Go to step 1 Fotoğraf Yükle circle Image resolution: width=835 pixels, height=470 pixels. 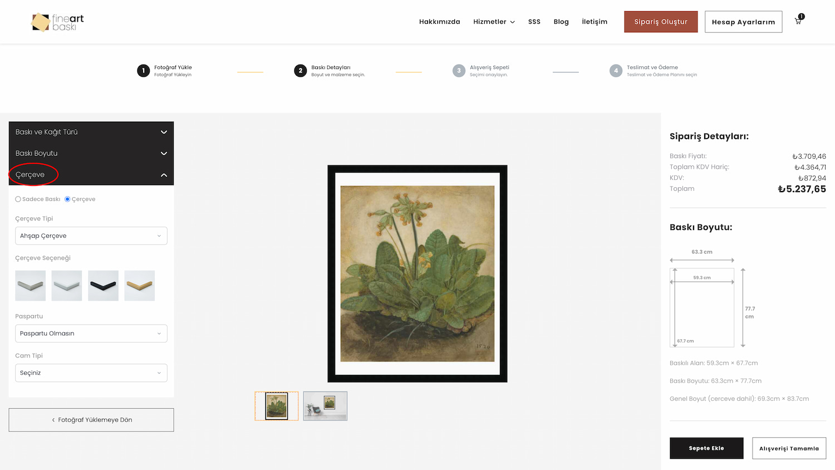pyautogui.click(x=144, y=71)
